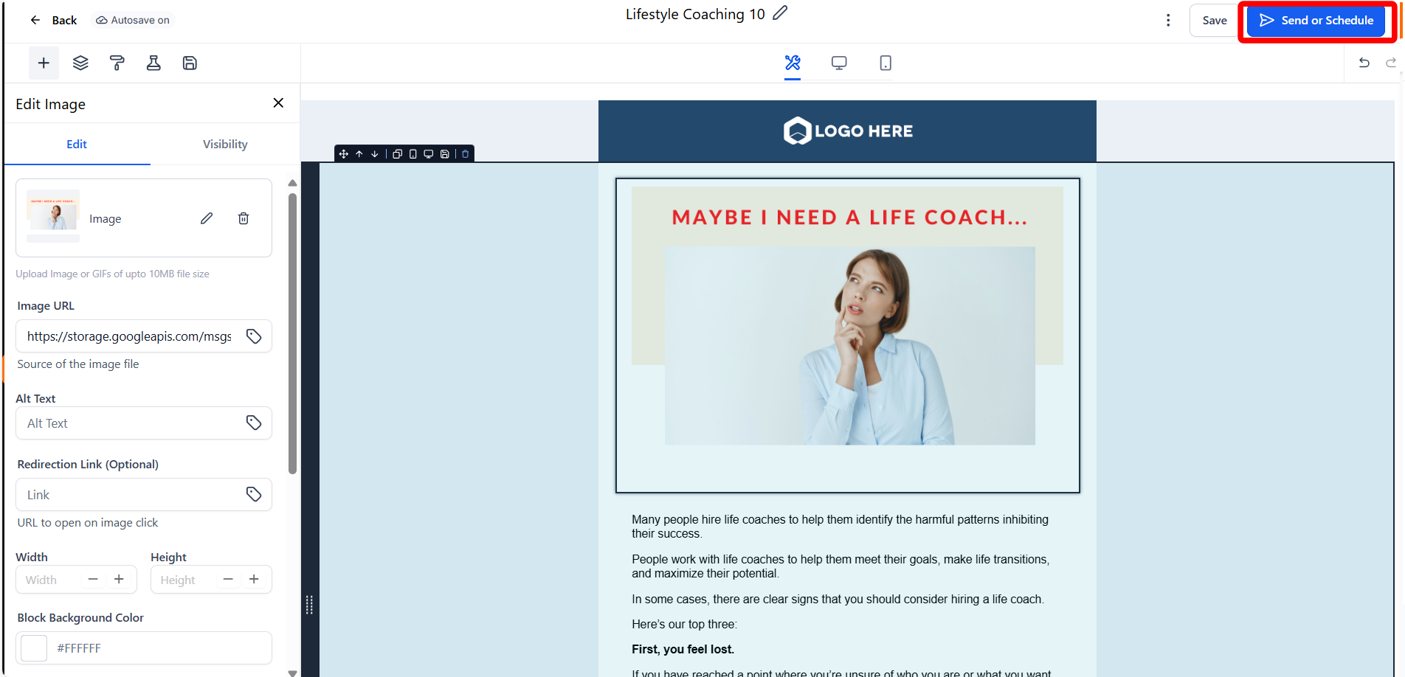
Task: Click the Send or Schedule button
Action: coord(1316,21)
